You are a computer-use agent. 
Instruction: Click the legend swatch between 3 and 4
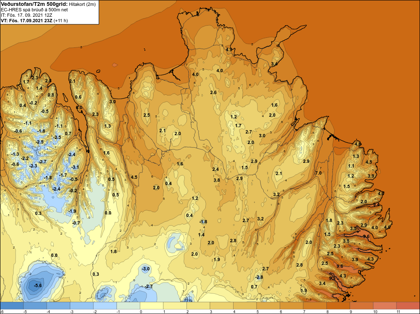(x=221, y=306)
